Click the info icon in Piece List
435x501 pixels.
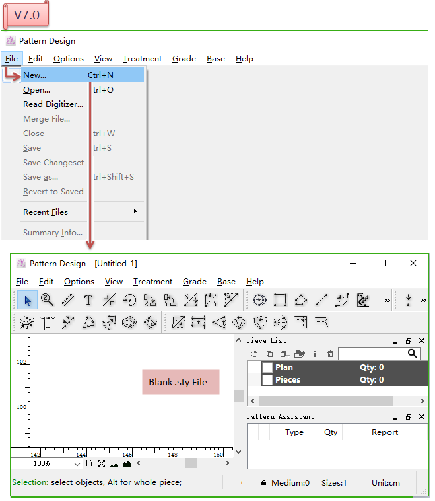pyautogui.click(x=315, y=354)
